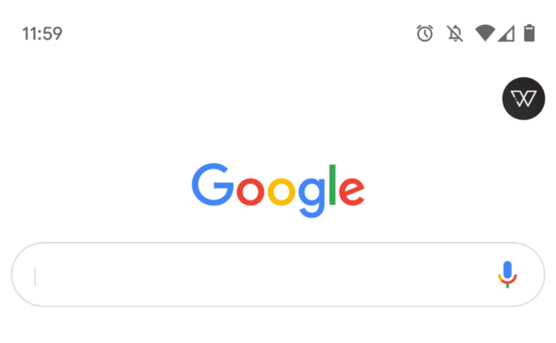Click the first red o in logo
The image size is (556, 343).
click(x=251, y=192)
